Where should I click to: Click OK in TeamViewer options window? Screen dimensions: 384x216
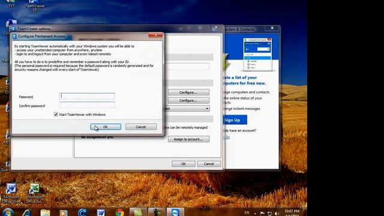[184, 164]
